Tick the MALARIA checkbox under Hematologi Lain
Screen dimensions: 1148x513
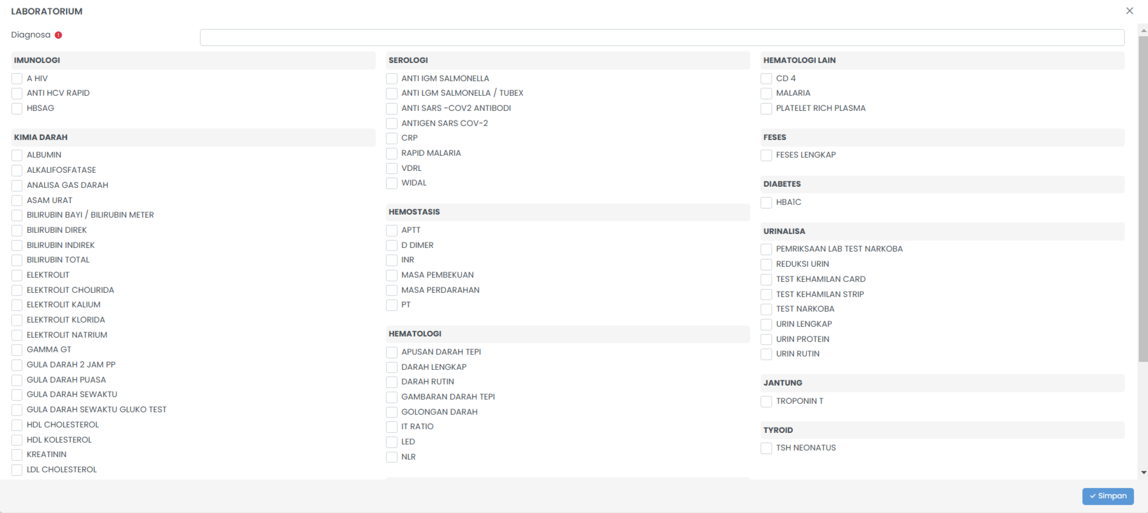click(766, 93)
